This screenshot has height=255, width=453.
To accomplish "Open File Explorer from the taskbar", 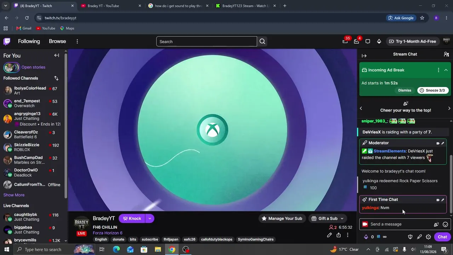I will (158, 249).
